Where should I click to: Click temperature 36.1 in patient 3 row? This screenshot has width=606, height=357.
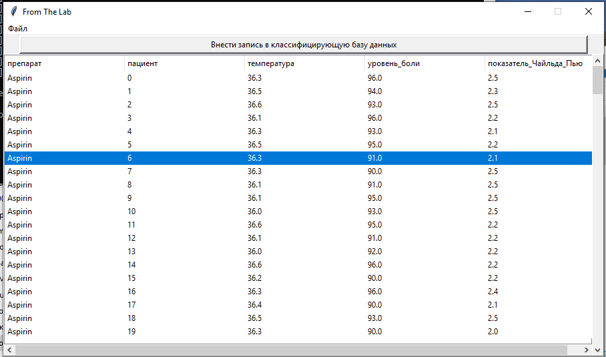(255, 118)
